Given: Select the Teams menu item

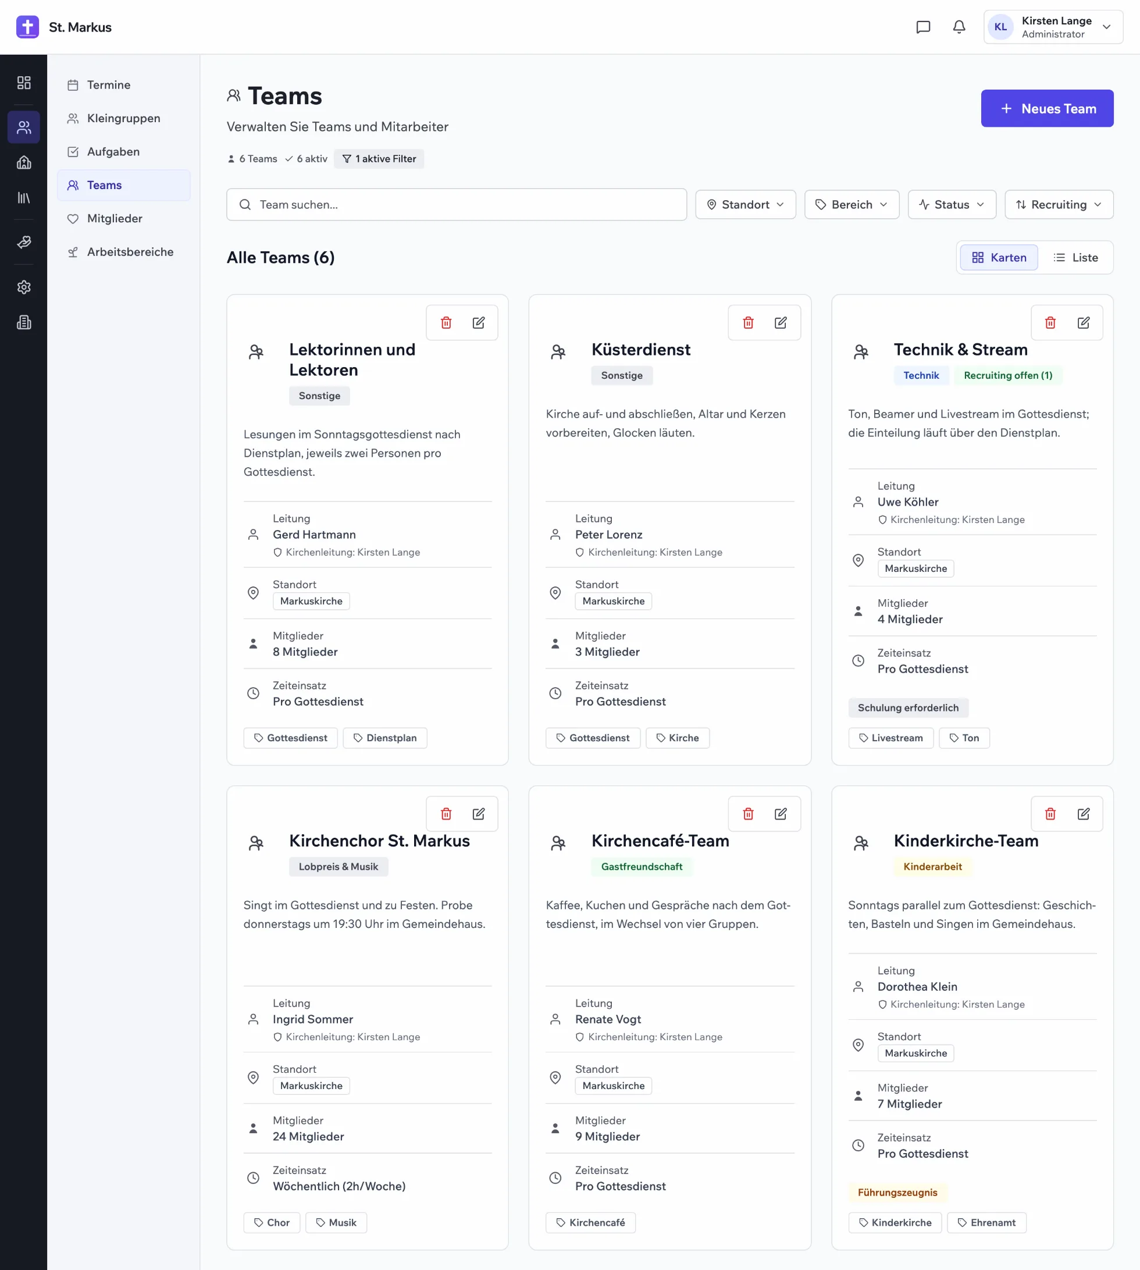Looking at the screenshot, I should point(123,186).
